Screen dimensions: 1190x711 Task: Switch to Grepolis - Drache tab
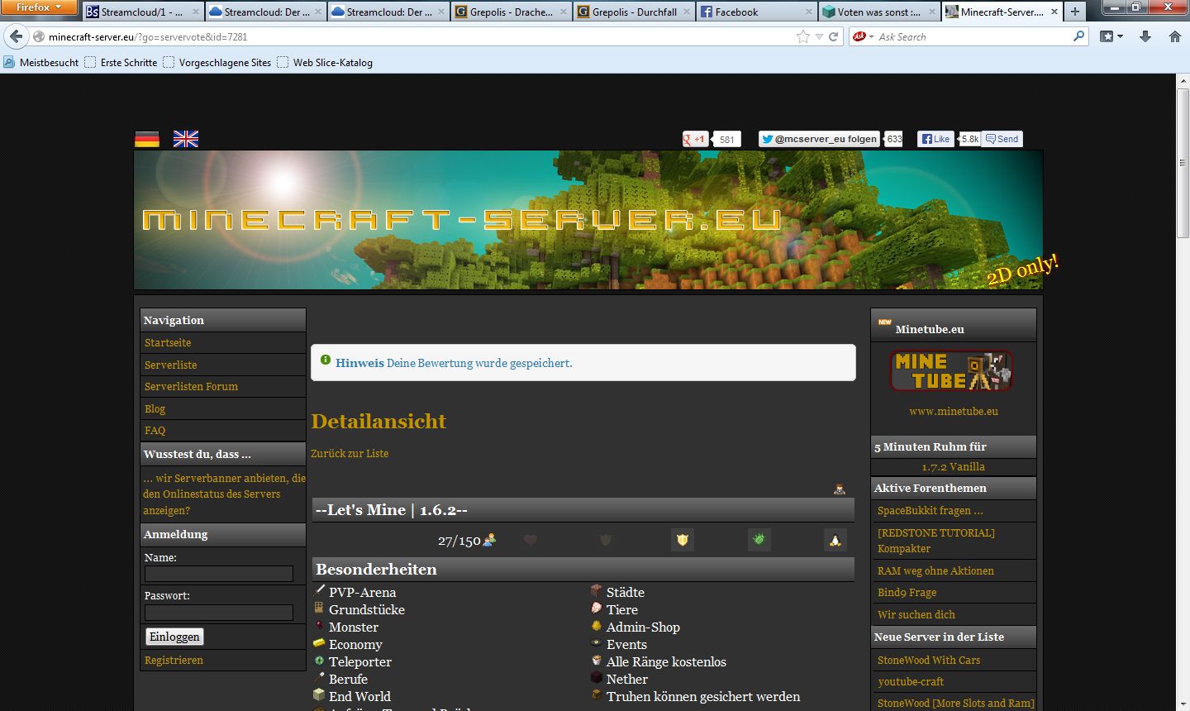point(511,12)
